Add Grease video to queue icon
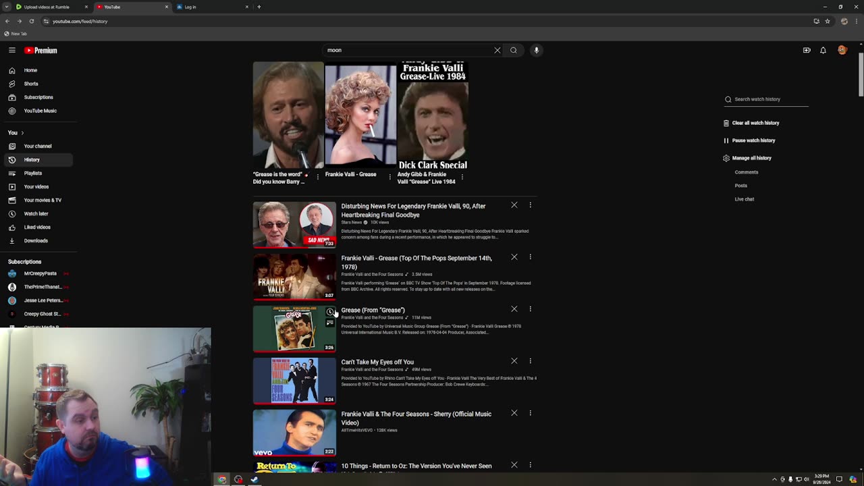Screen dimensions: 864x486 pyautogui.click(x=329, y=323)
